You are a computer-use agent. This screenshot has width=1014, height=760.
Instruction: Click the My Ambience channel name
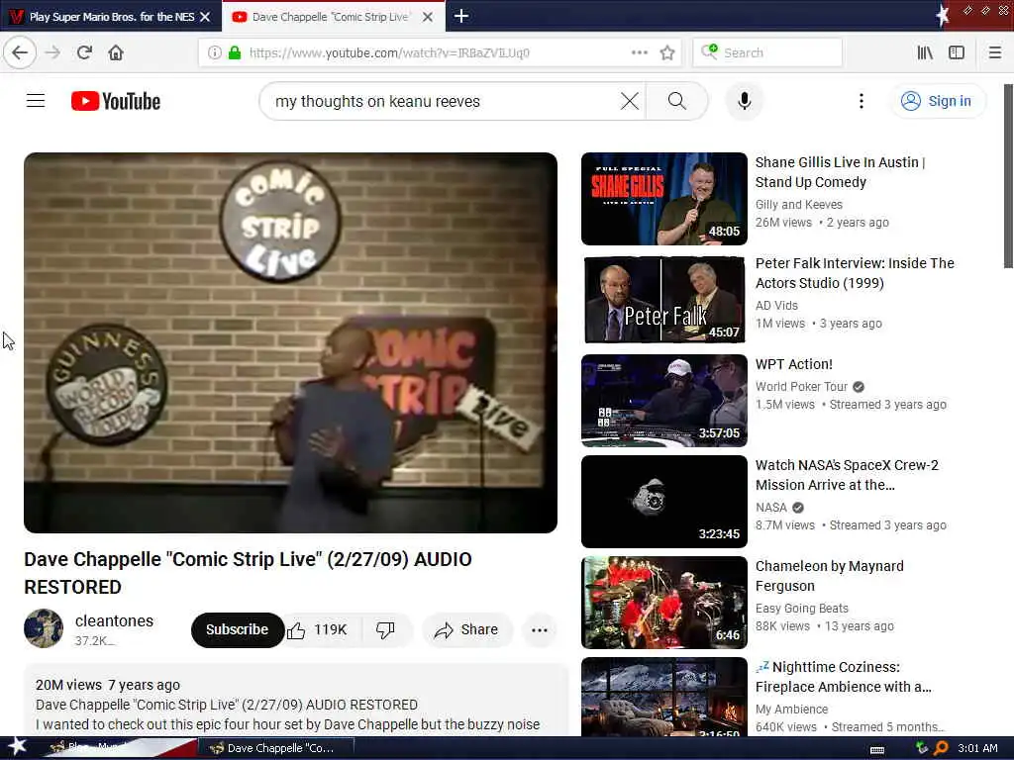[x=791, y=709]
